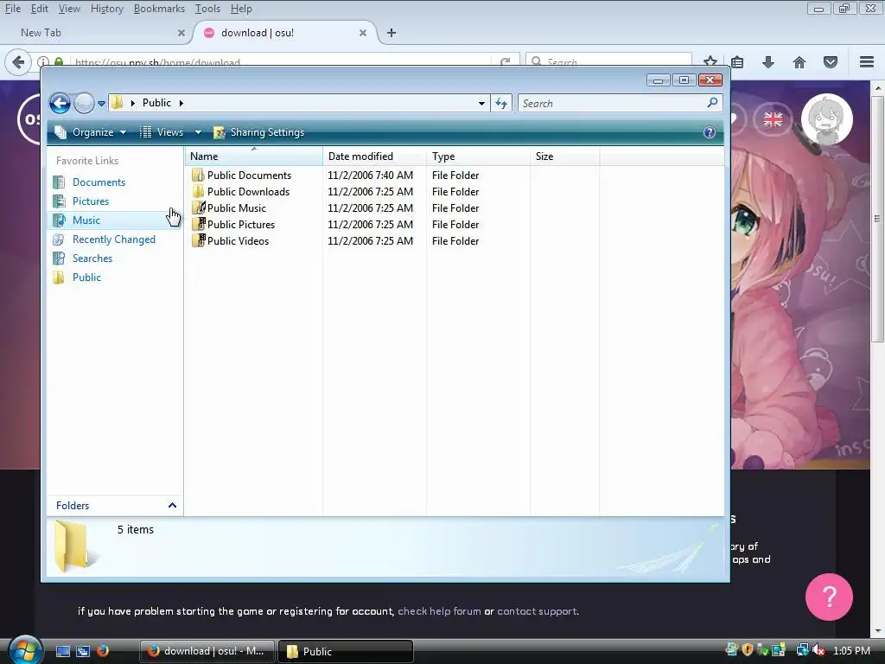
Task: Click Firefox back button
Action: tap(18, 62)
